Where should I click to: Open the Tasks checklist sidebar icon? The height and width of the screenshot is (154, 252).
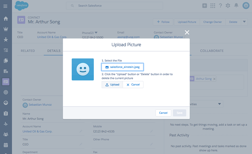pos(6,50)
